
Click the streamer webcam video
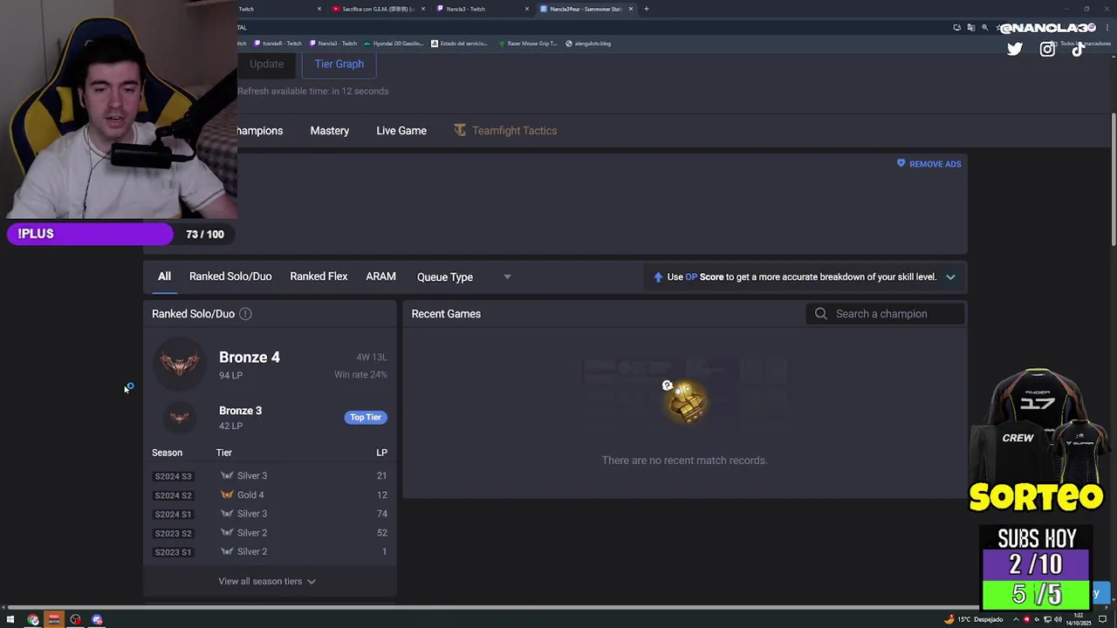pos(119,109)
